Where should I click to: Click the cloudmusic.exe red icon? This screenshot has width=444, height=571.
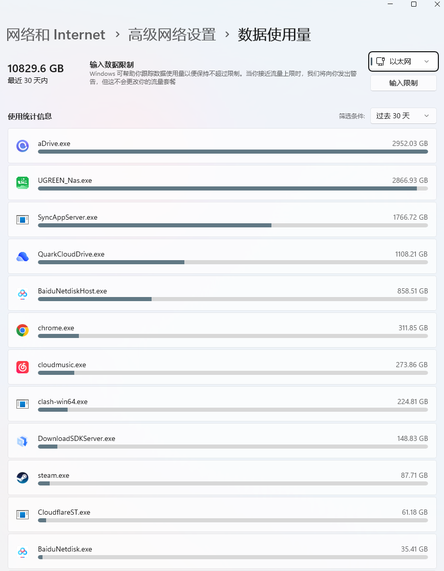[23, 367]
